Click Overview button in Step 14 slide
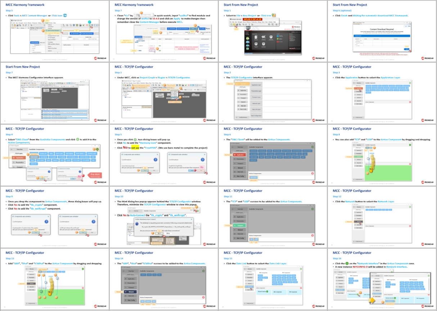The image size is (437, 311). [130, 271]
